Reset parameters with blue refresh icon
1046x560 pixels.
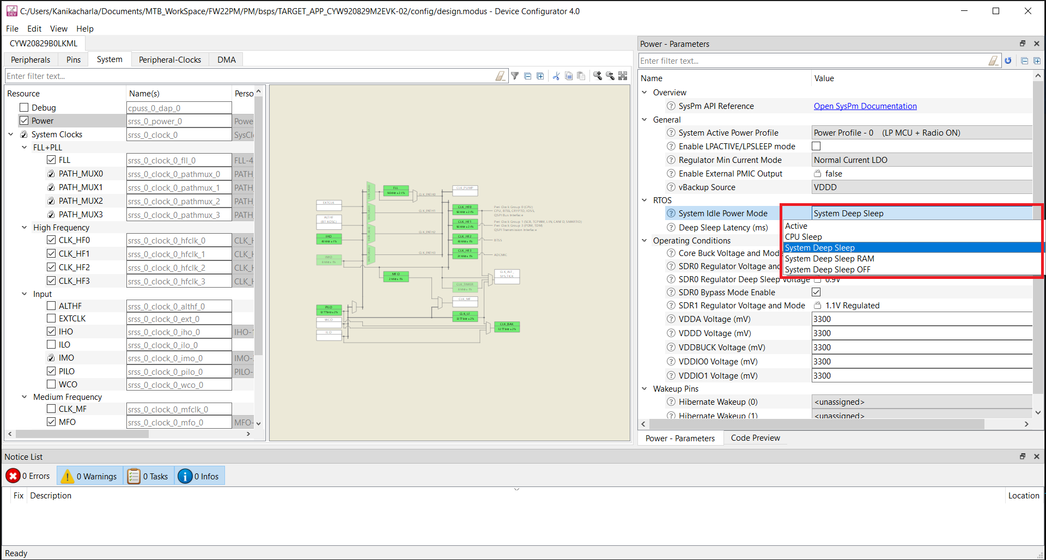coord(1008,61)
